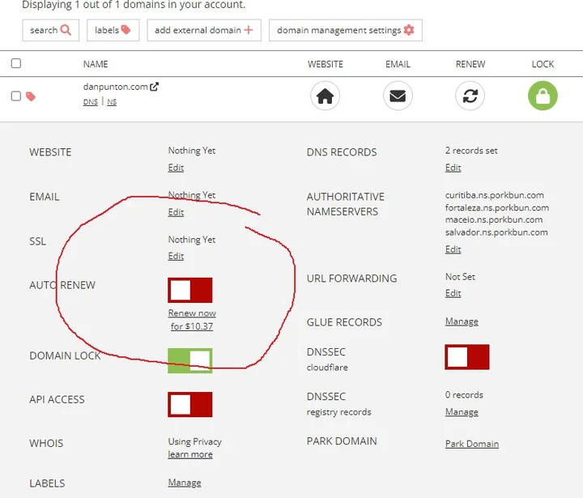Click the NAME column header

coord(96,64)
